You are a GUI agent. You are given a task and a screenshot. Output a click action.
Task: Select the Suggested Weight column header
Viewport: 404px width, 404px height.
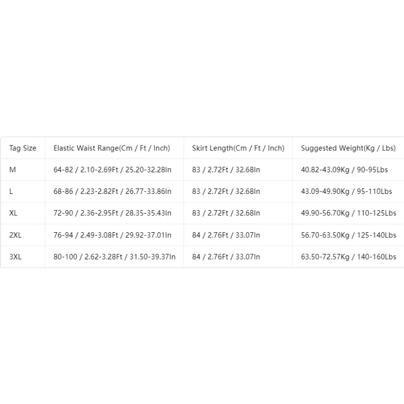point(348,148)
